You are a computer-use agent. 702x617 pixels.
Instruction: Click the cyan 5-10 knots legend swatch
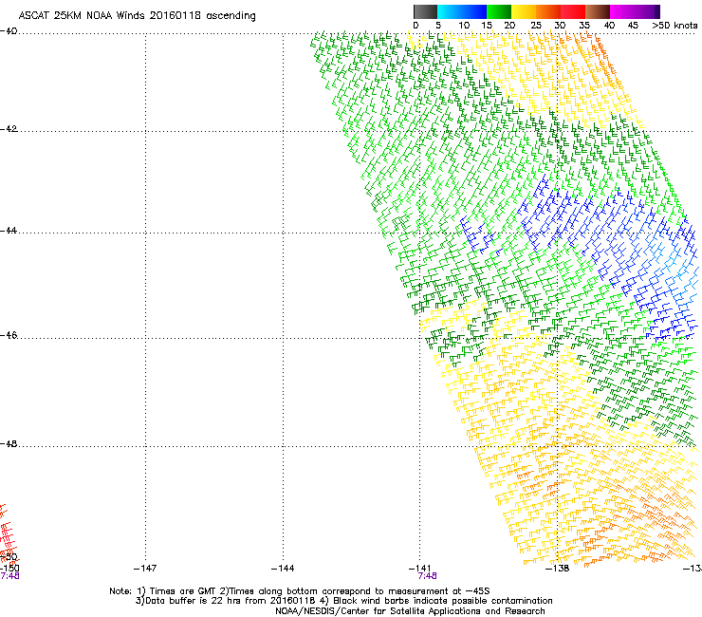[x=450, y=11]
